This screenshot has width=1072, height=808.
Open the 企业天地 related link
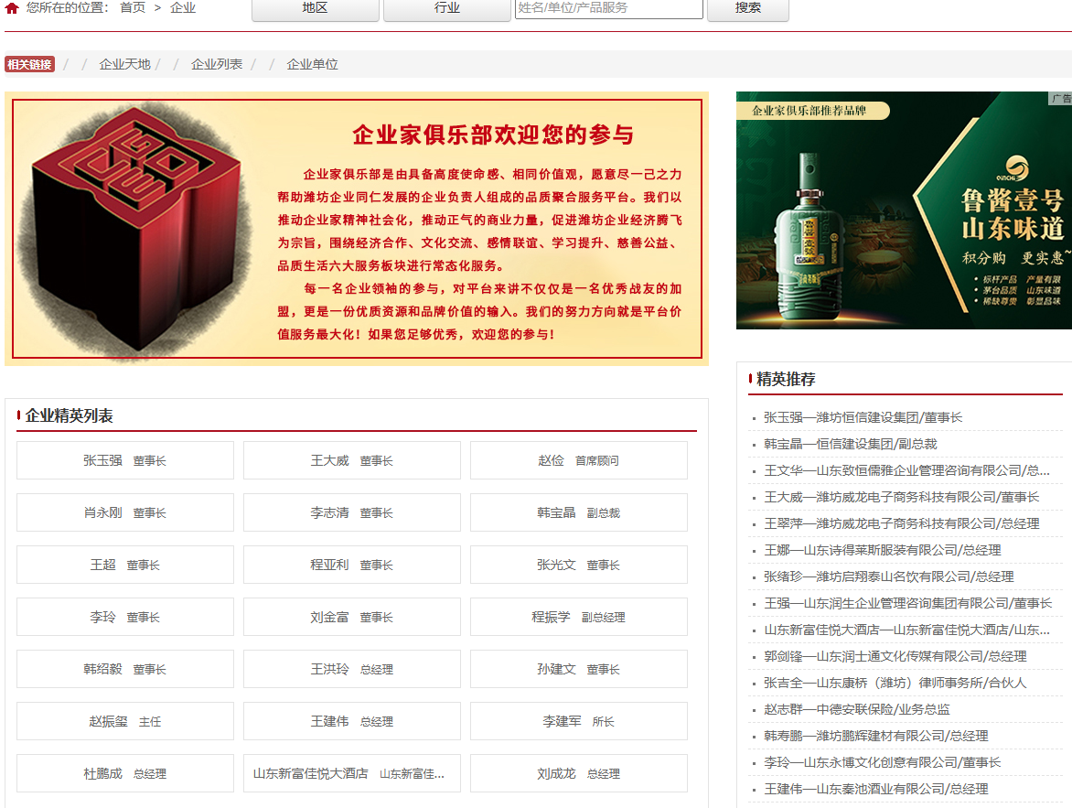[124, 64]
